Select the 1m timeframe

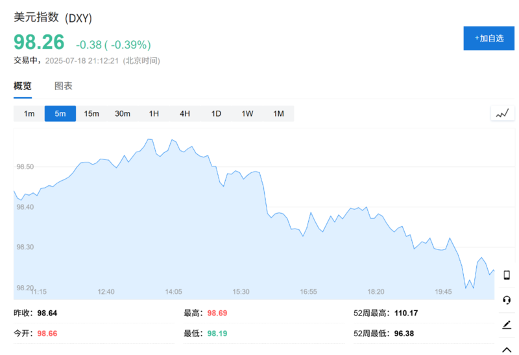point(29,114)
